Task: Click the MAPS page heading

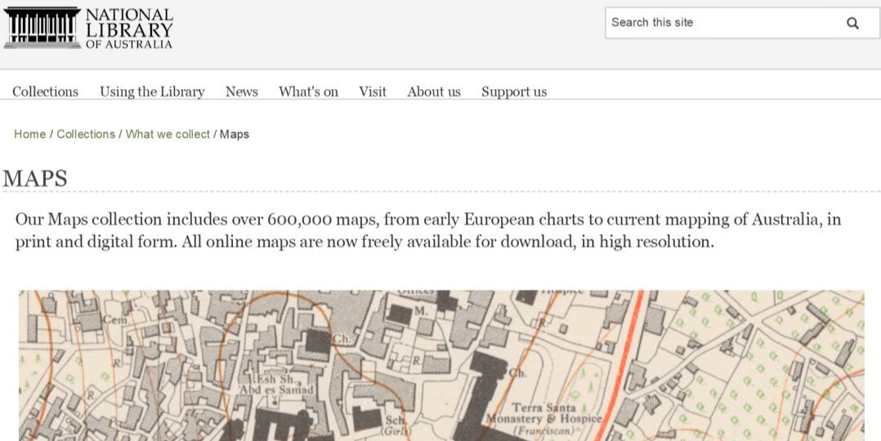Action: point(35,178)
